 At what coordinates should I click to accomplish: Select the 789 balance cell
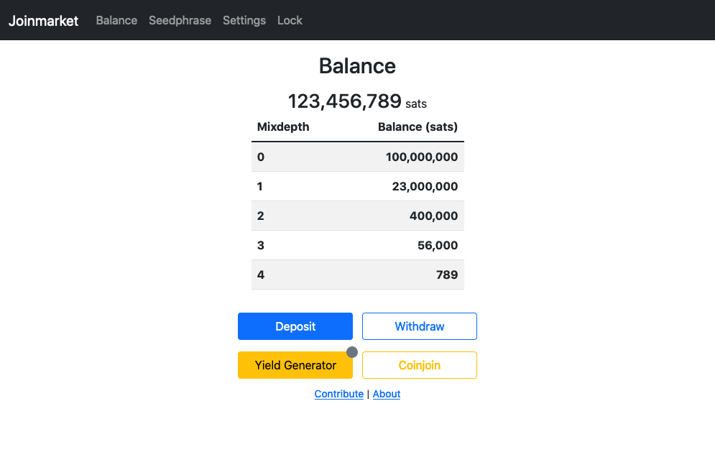tap(447, 275)
